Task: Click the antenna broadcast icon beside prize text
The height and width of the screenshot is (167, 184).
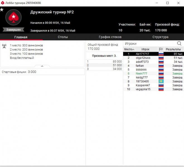Action: [x=4, y=46]
